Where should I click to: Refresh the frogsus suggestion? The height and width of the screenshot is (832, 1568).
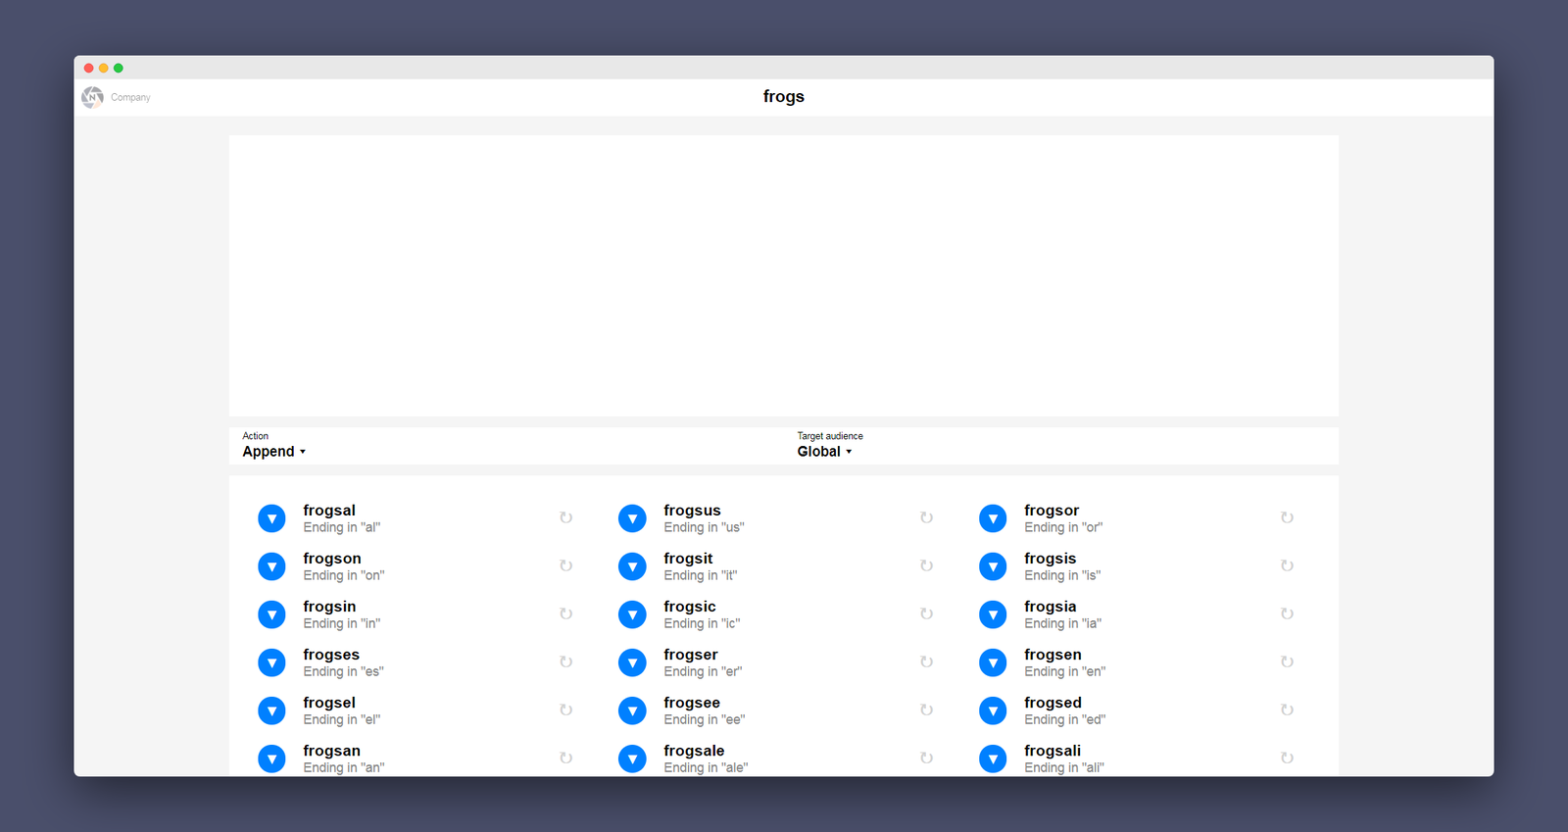[926, 517]
